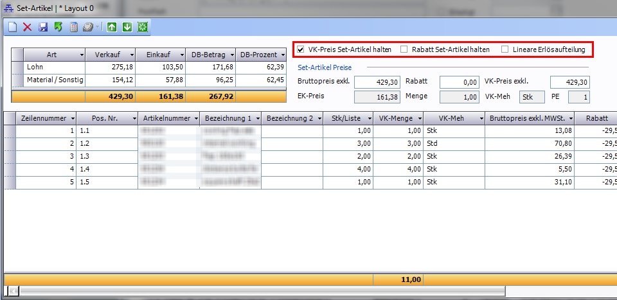Uncheck VK-Preis Set-Artikel halten checkbox
617x300 pixels.
pyautogui.click(x=301, y=49)
